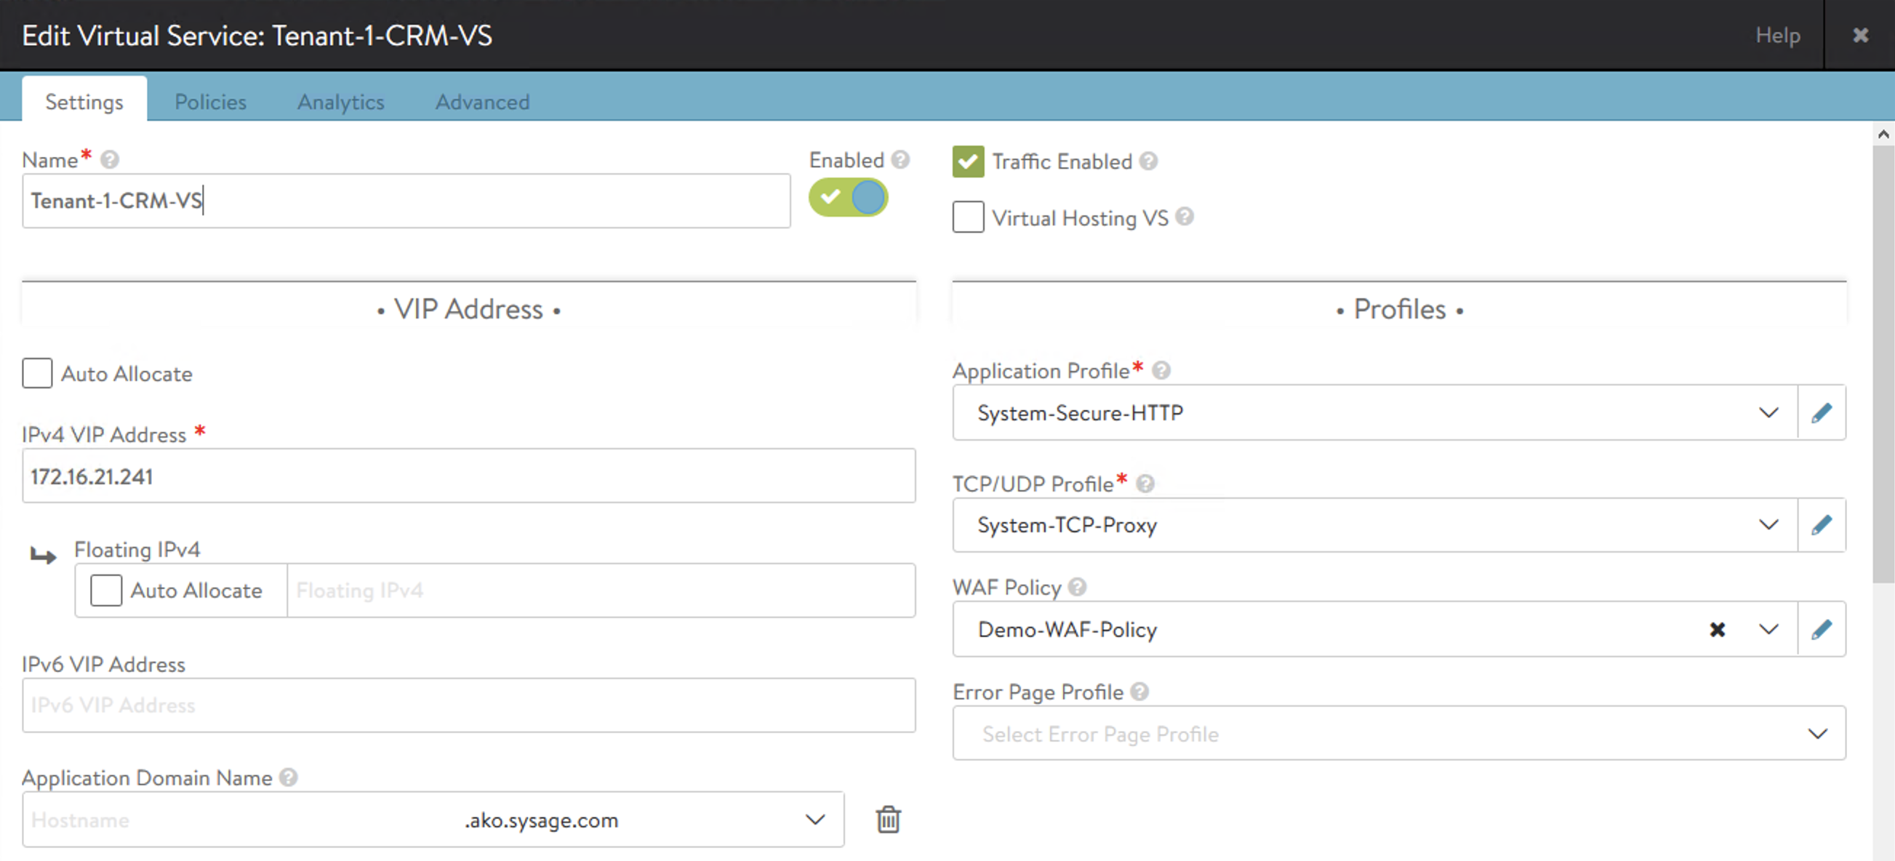The image size is (1895, 861).
Task: Close the Edit Virtual Service dialog
Action: click(1859, 36)
